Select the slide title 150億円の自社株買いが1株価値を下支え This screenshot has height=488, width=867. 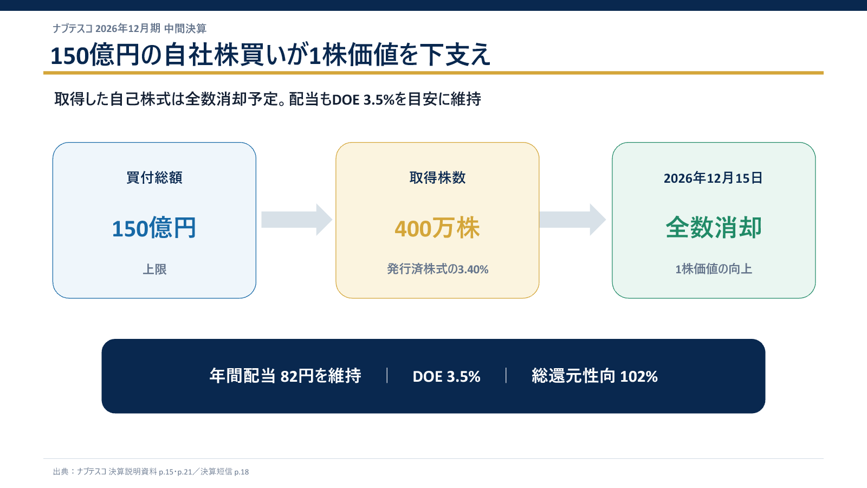(x=270, y=55)
